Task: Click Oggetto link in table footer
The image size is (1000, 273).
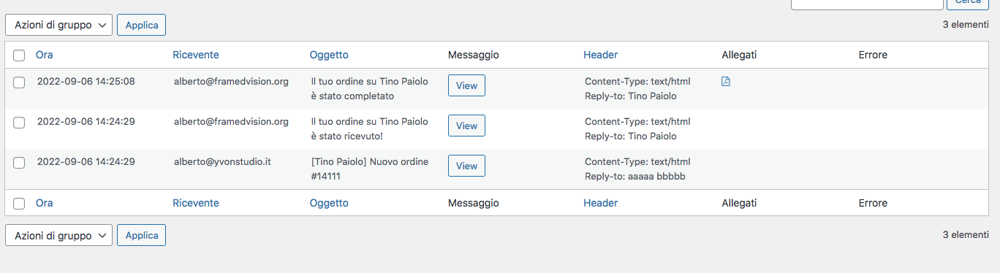Action: coord(329,203)
